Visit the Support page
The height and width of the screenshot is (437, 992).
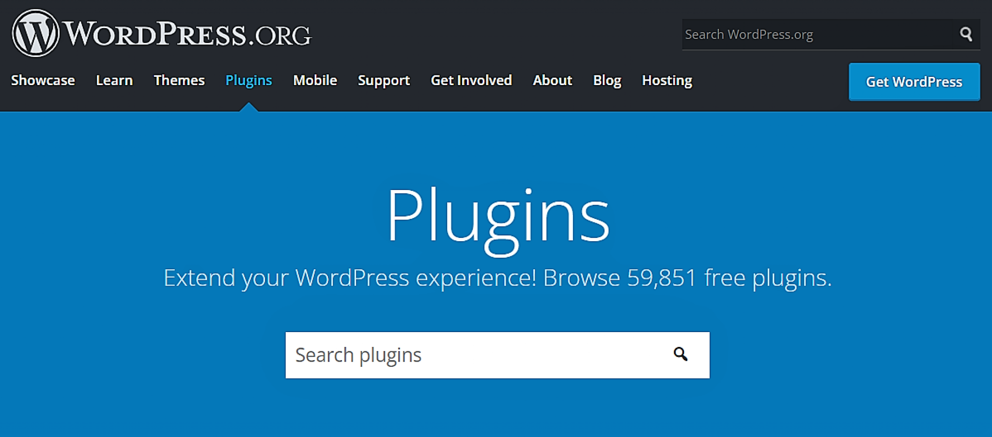point(384,80)
